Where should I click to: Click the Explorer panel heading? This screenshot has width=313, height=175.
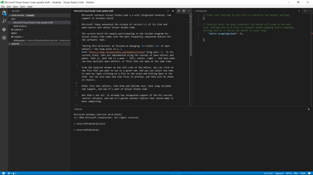coord(15,11)
